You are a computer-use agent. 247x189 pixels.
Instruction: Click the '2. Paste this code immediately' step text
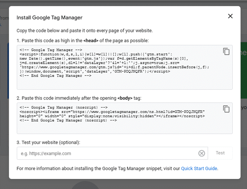[x=79, y=98]
